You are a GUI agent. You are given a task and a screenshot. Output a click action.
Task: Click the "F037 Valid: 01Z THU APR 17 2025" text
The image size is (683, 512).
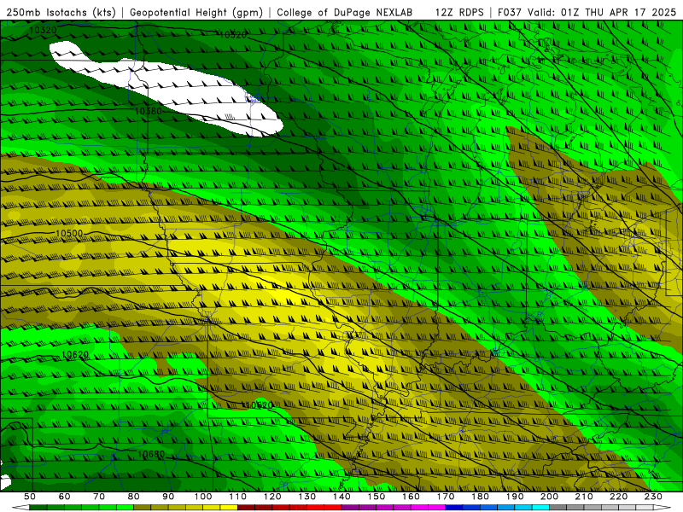[587, 13]
